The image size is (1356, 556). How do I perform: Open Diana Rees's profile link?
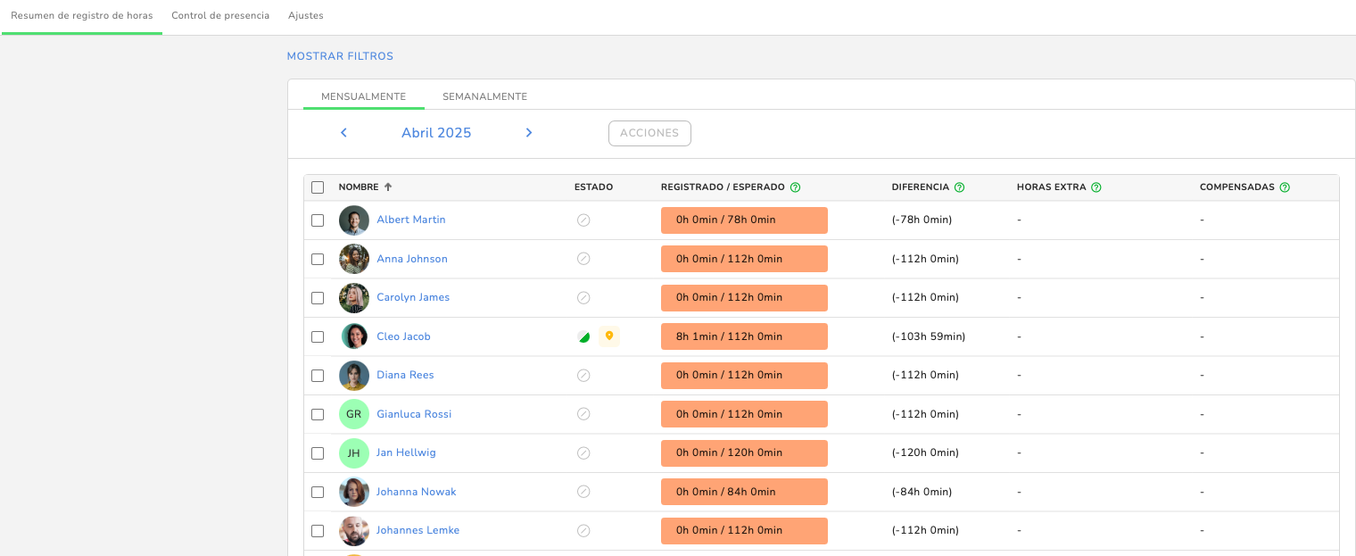[x=405, y=375]
